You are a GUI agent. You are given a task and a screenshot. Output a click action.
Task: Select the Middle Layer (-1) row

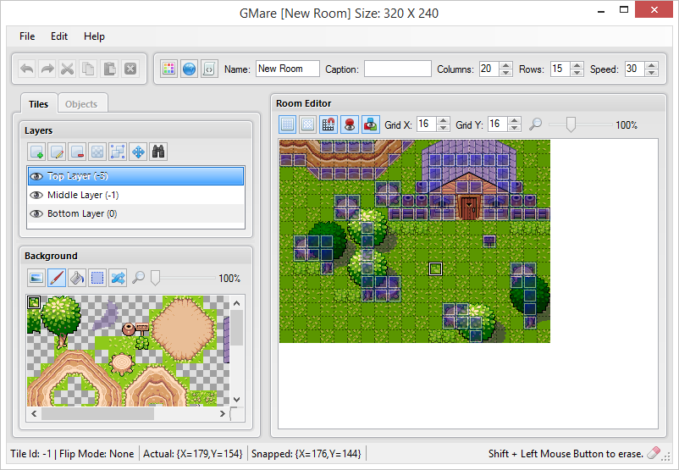pyautogui.click(x=136, y=195)
